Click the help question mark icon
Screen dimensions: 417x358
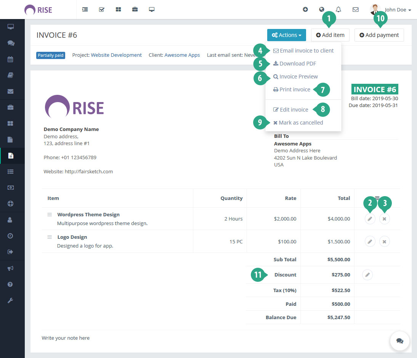pyautogui.click(x=11, y=284)
